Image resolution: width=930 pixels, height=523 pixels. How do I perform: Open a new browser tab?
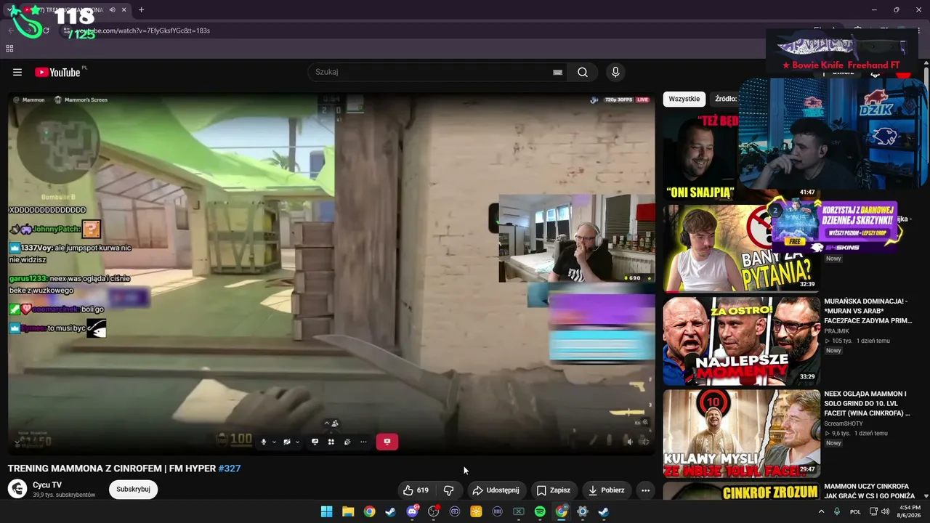pyautogui.click(x=141, y=10)
